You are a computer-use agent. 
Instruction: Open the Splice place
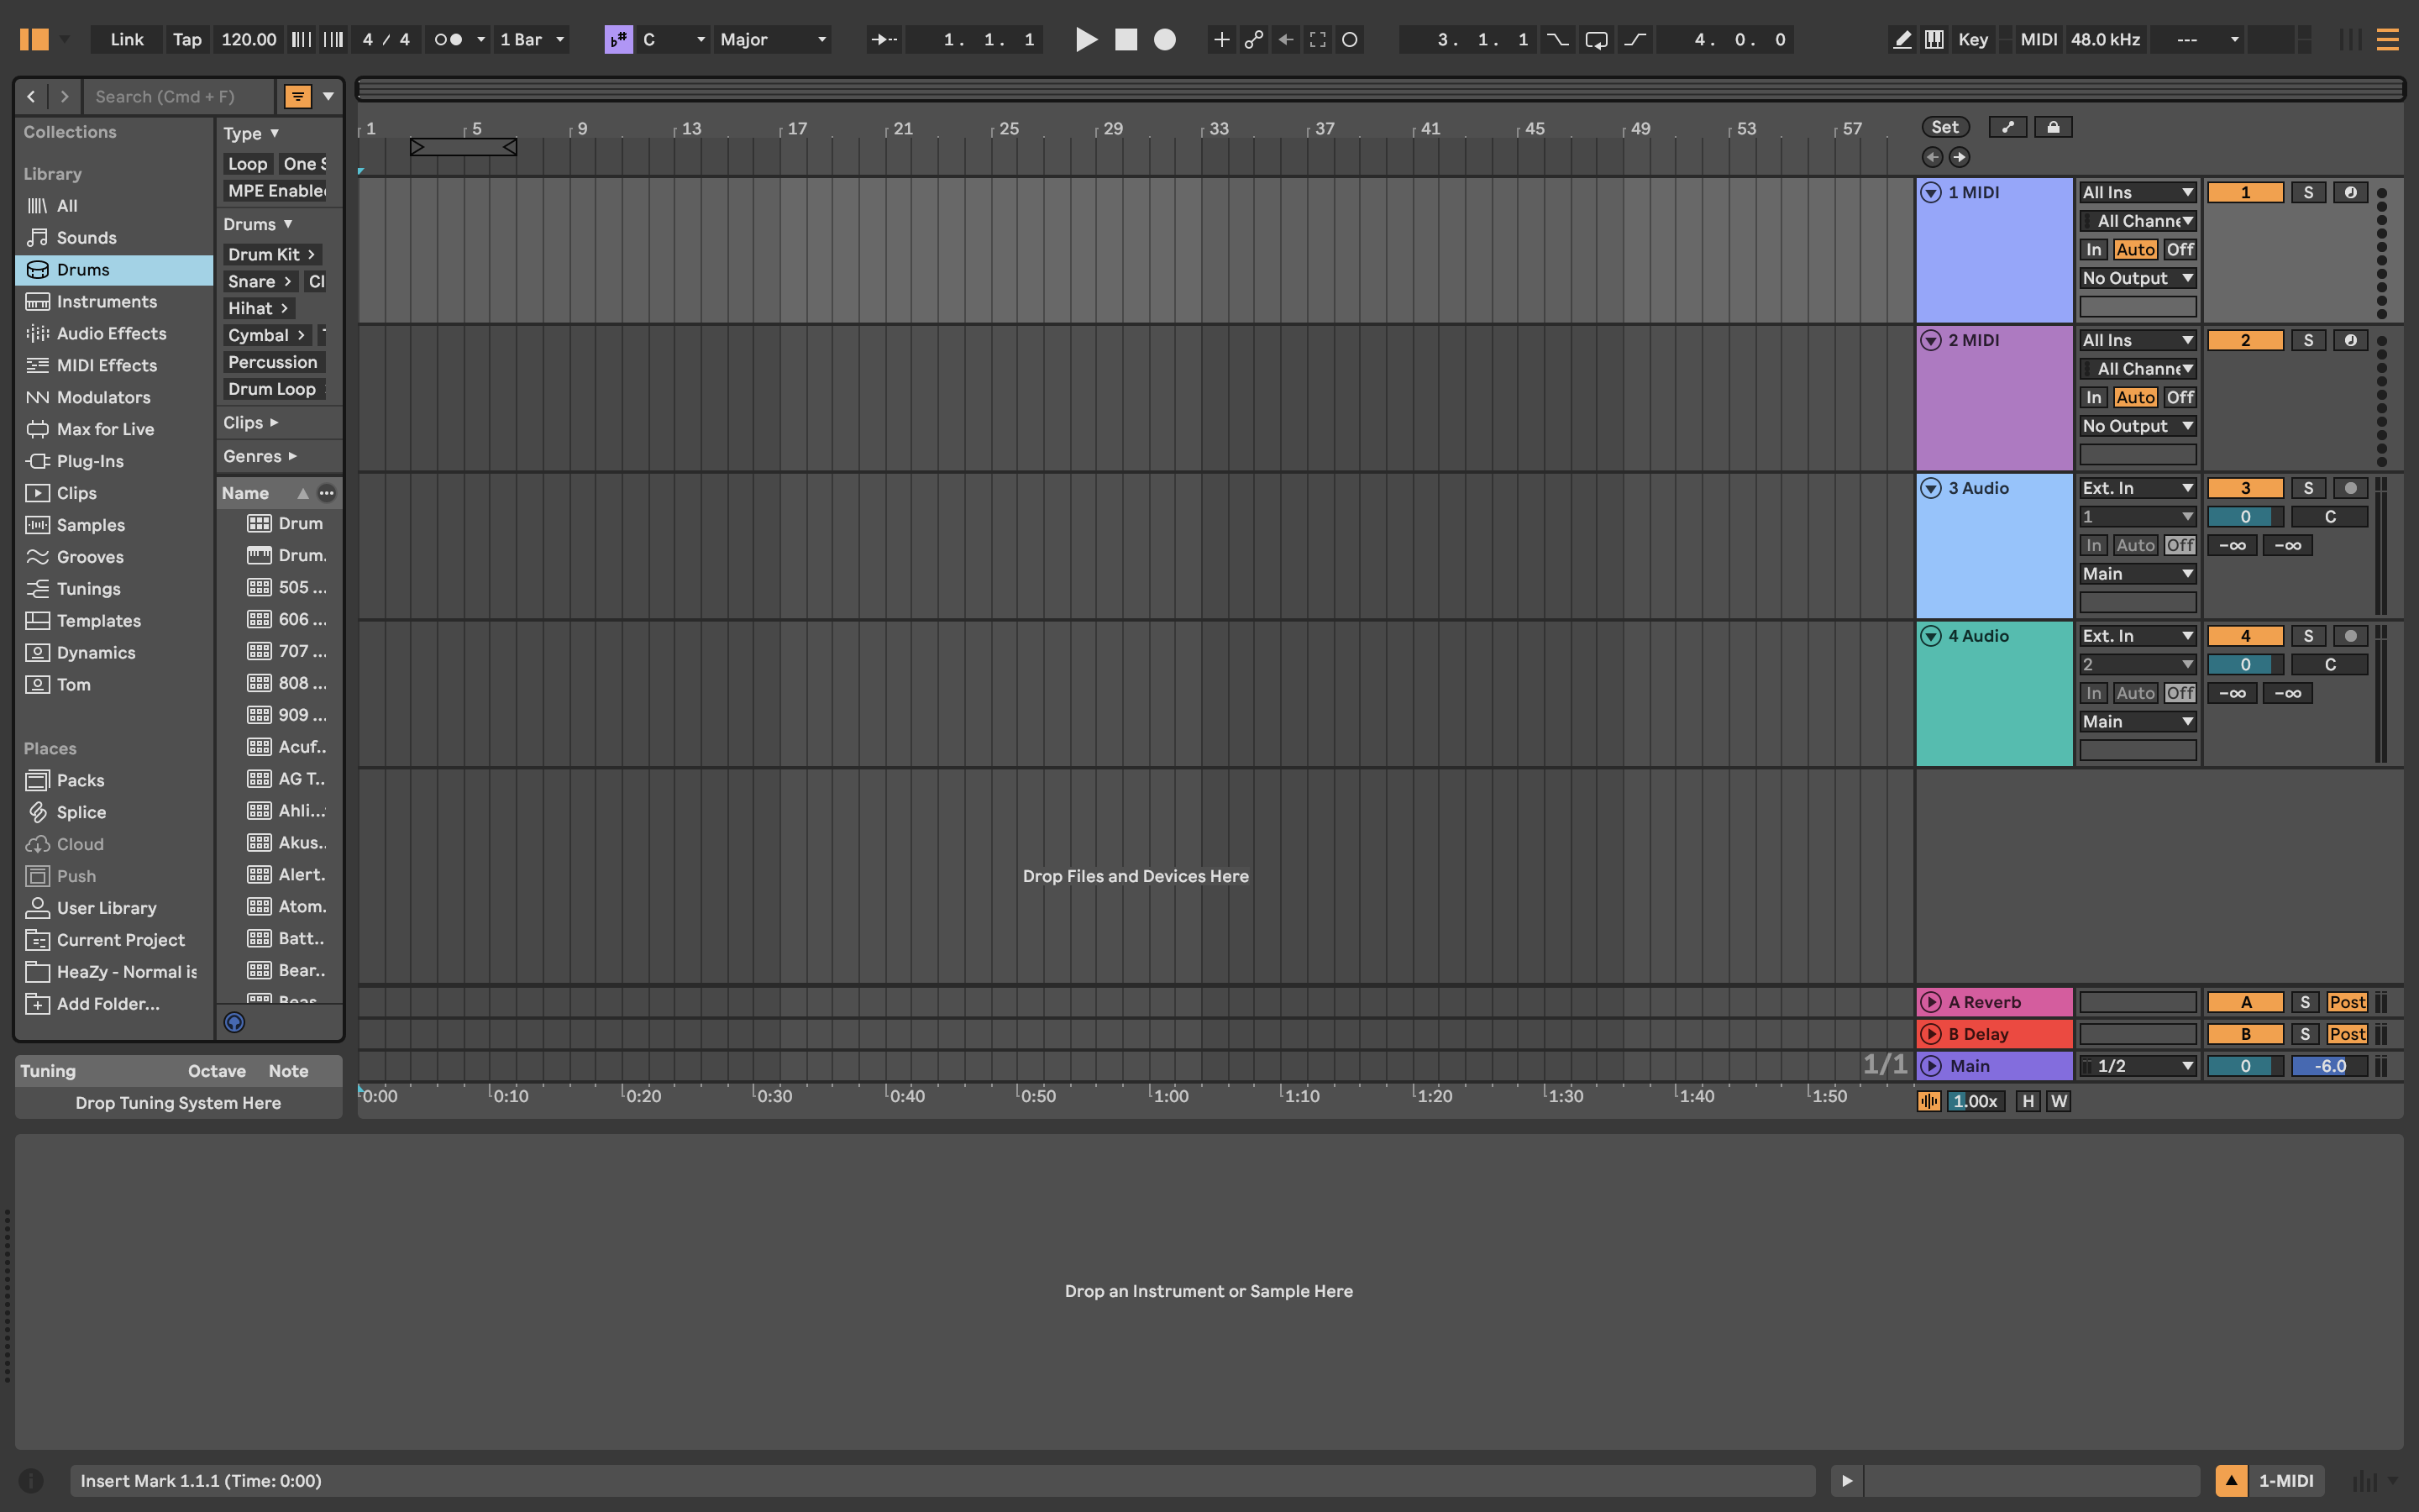(114, 812)
